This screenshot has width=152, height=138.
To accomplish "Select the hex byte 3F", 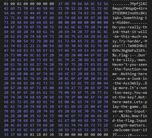I will (x=73, y=97).
